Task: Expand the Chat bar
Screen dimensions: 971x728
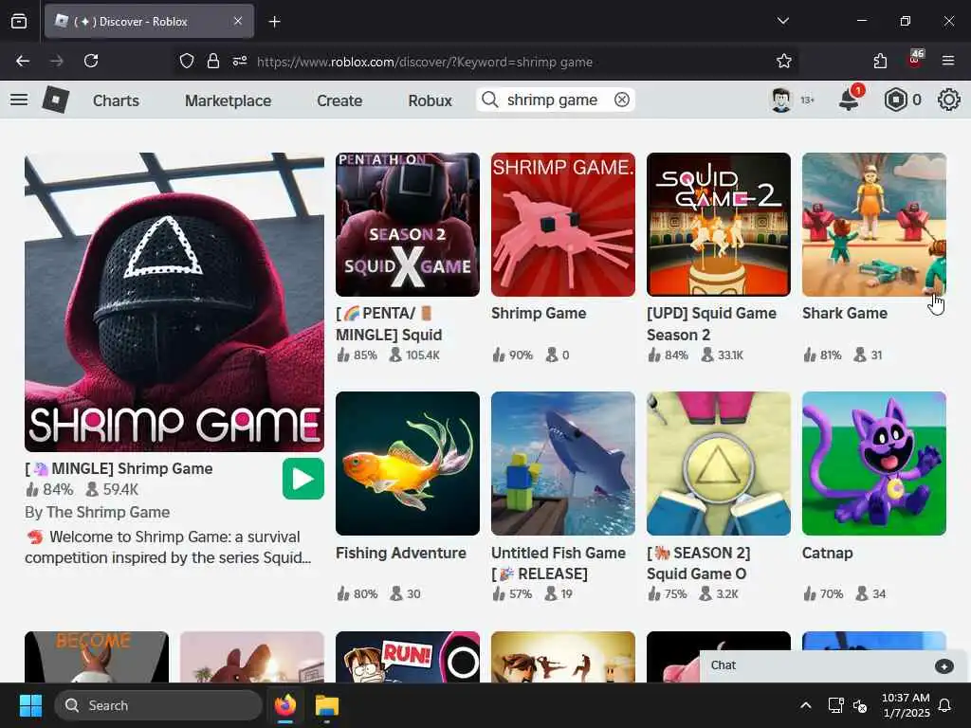Action: click(834, 666)
